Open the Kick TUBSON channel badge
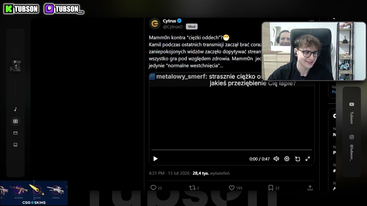 click(x=22, y=9)
